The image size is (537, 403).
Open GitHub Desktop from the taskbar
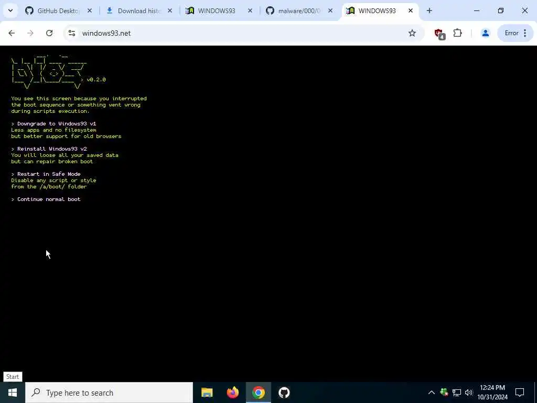284,393
